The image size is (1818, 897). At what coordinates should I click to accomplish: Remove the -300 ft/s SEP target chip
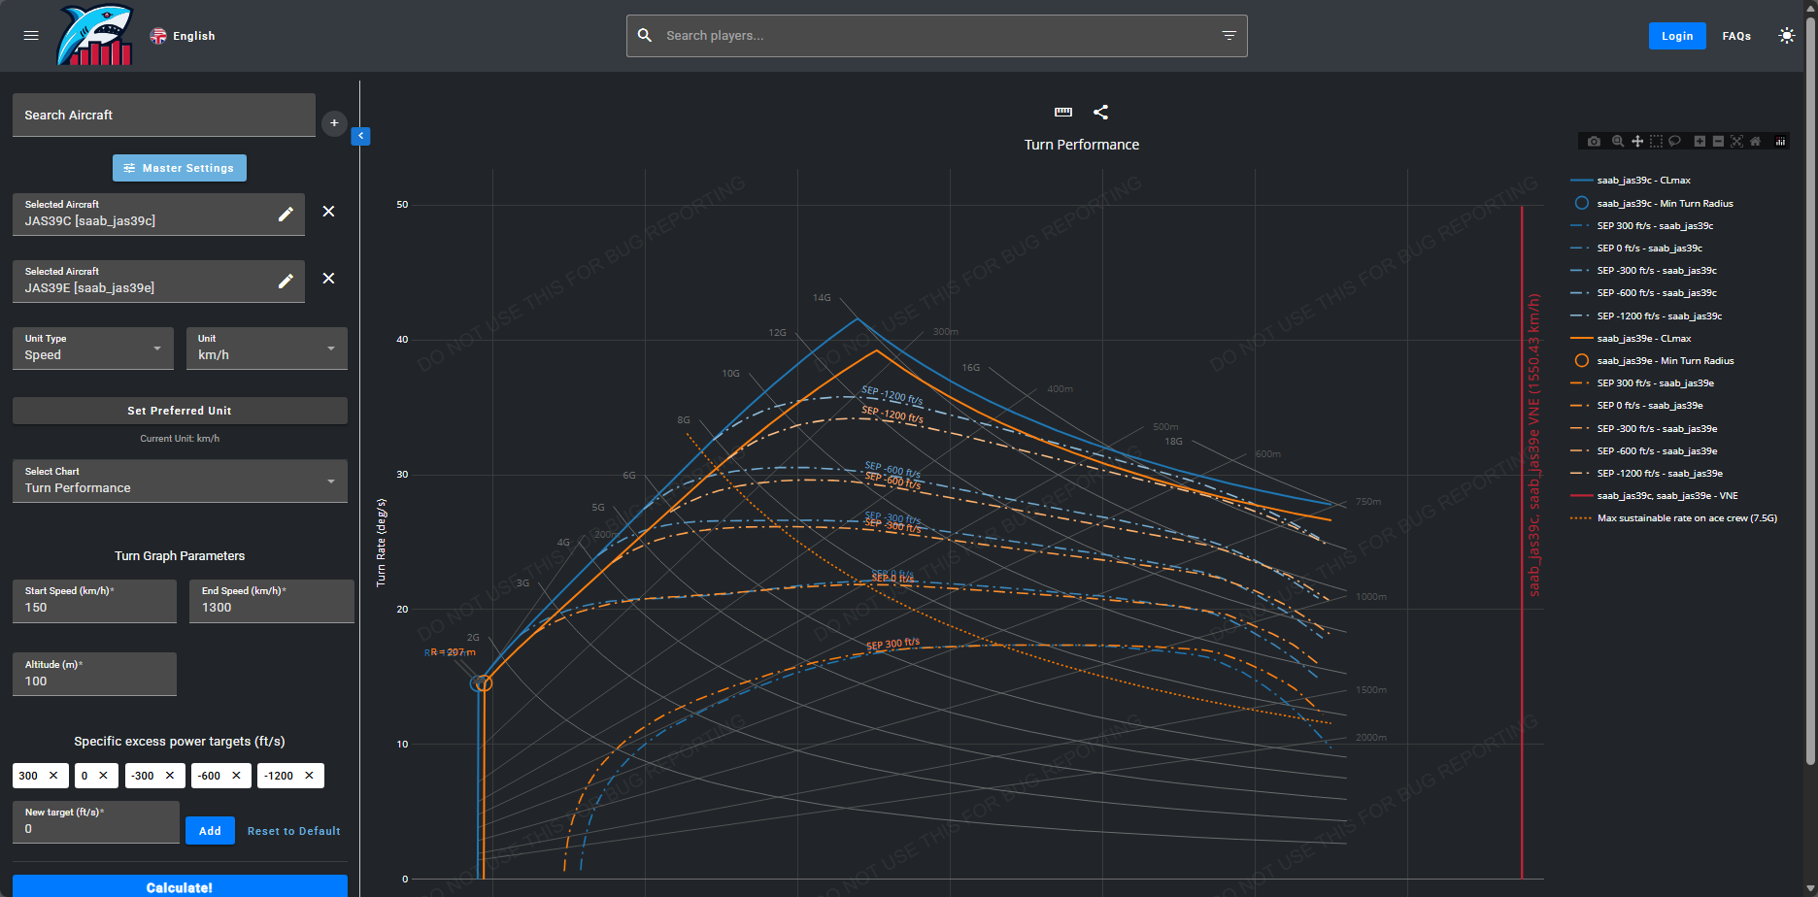(170, 776)
